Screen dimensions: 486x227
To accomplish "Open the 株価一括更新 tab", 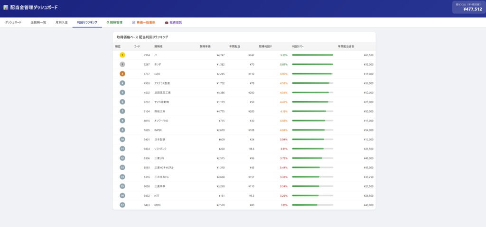I will 143,23.
